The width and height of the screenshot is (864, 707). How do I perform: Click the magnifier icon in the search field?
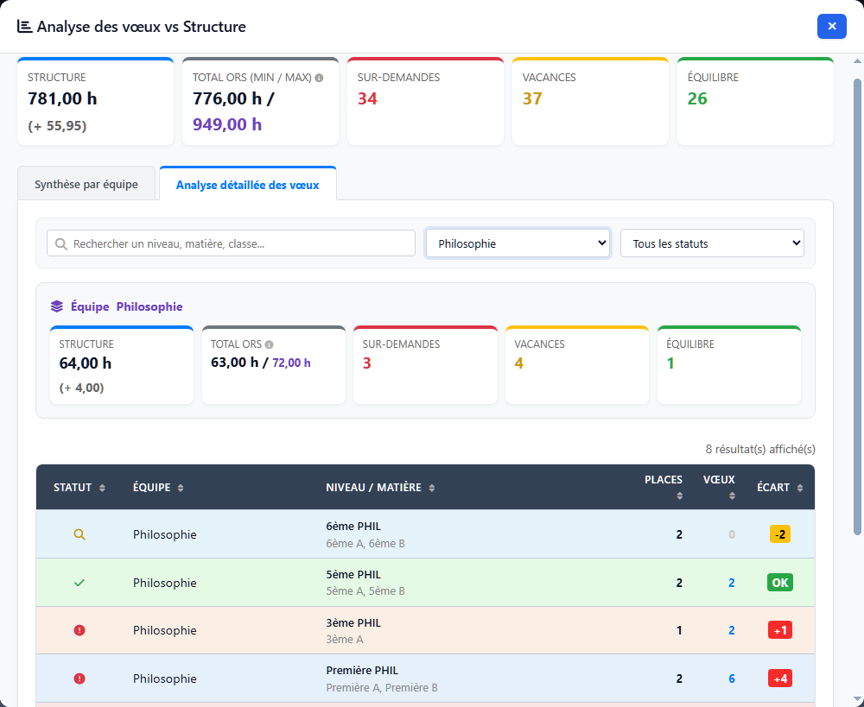click(61, 244)
